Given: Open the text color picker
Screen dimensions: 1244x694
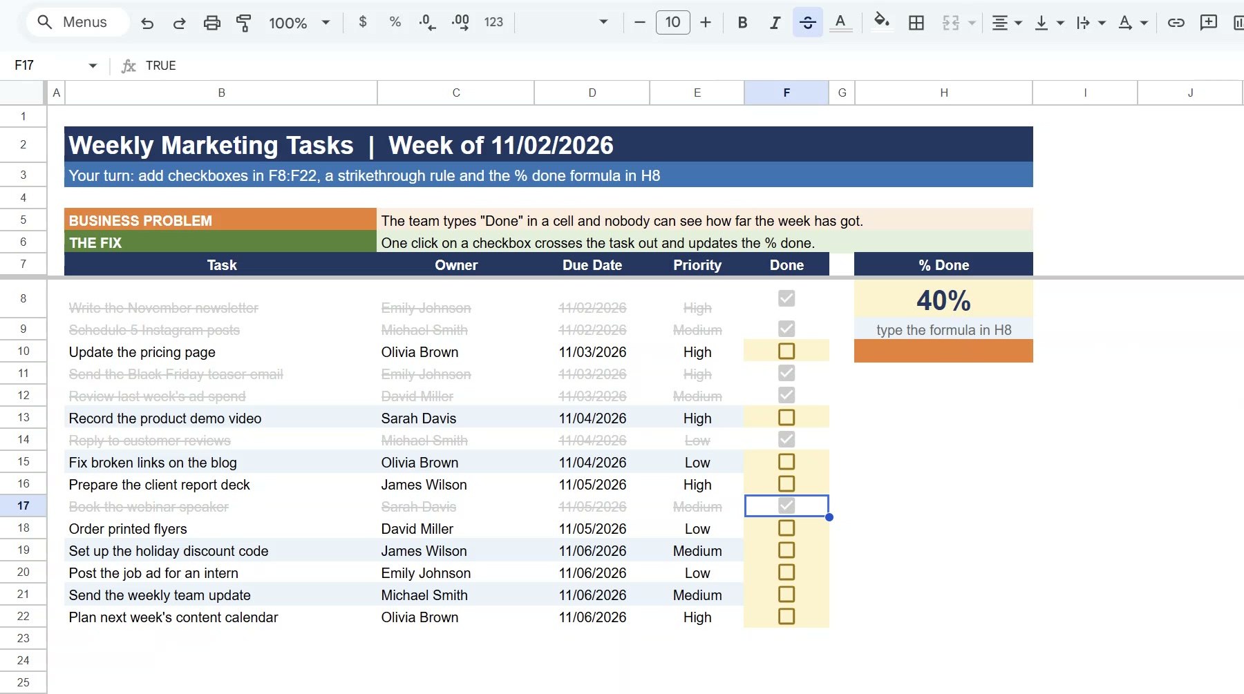Looking at the screenshot, I should (x=840, y=23).
